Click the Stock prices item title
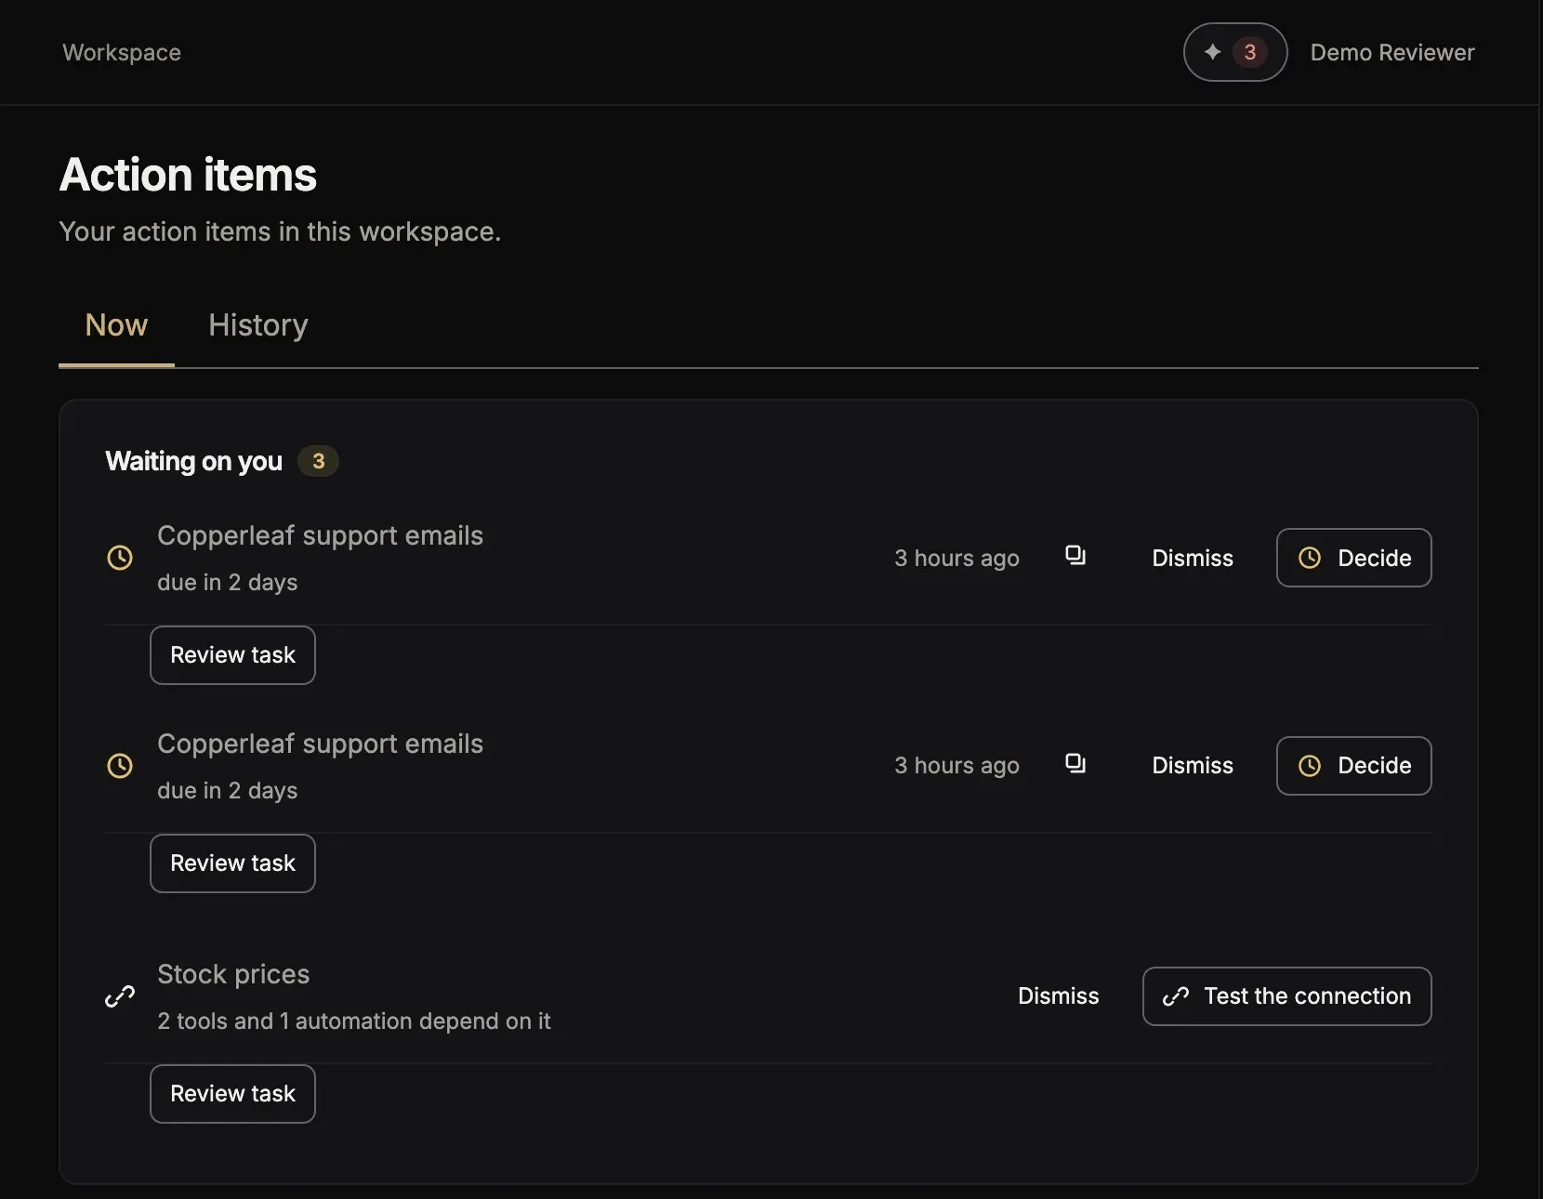The height and width of the screenshot is (1199, 1543). [233, 974]
